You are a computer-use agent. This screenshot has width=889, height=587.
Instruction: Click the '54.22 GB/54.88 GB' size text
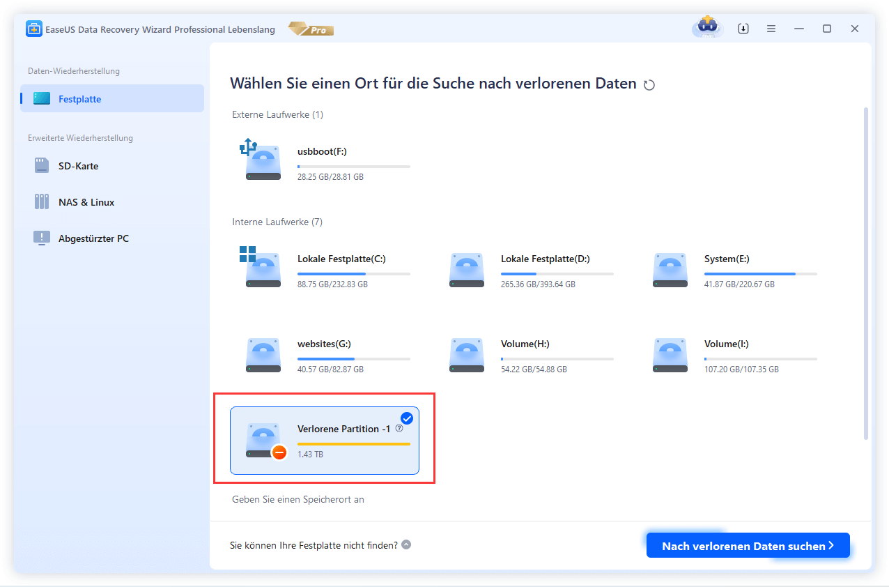(534, 369)
